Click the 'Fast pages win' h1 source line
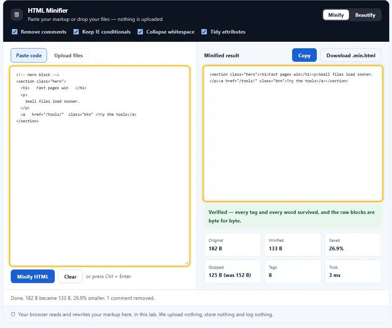This screenshot has height=328, width=392. [x=53, y=88]
